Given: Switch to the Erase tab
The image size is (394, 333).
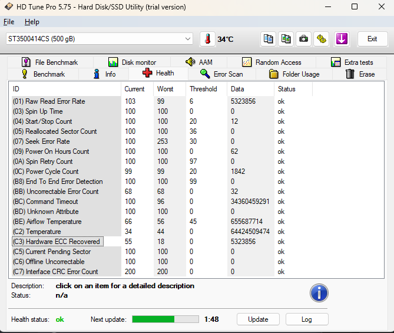Looking at the screenshot, I should (360, 74).
